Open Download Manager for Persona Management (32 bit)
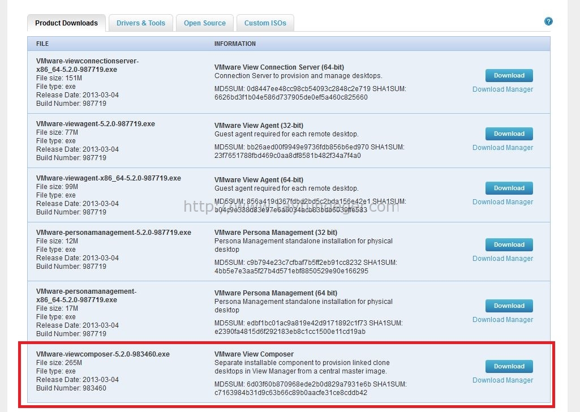 click(502, 259)
